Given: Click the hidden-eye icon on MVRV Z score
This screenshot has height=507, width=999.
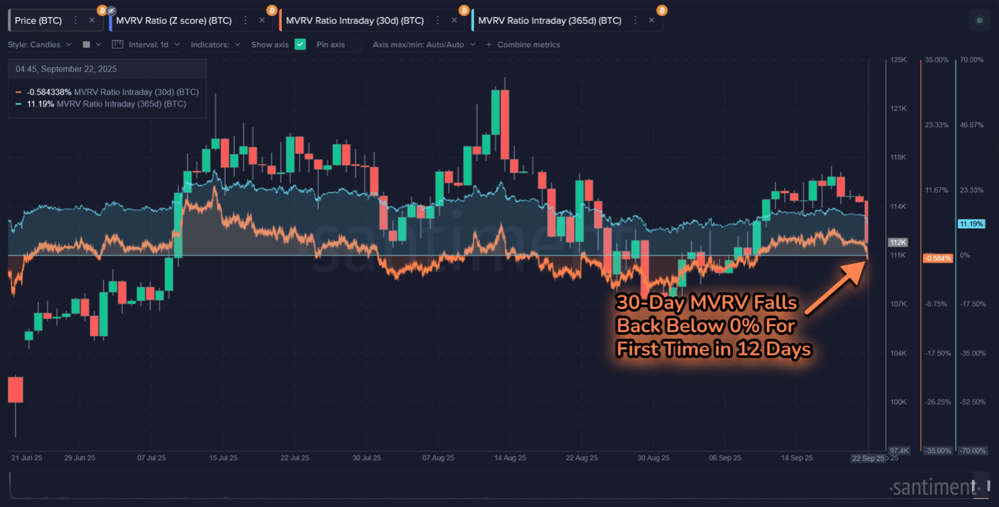Looking at the screenshot, I should tap(111, 10).
